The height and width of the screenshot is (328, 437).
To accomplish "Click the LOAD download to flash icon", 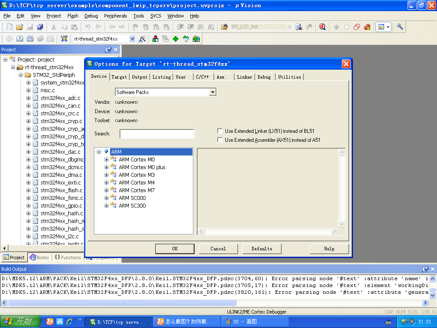I will [64, 39].
